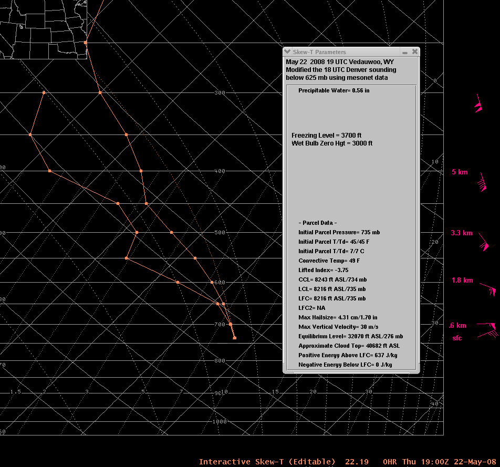Screen dimensions: 500x467
Task: Click 'Approximate Cloud Top= 40682 ft ASL'
Action: click(349, 346)
